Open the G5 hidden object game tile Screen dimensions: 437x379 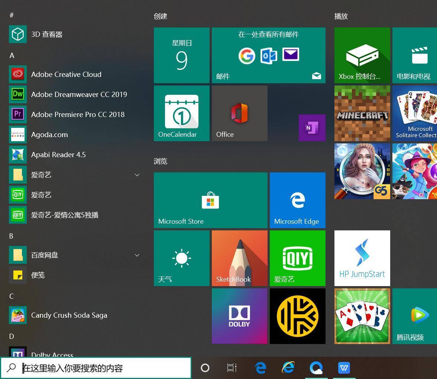click(x=362, y=171)
